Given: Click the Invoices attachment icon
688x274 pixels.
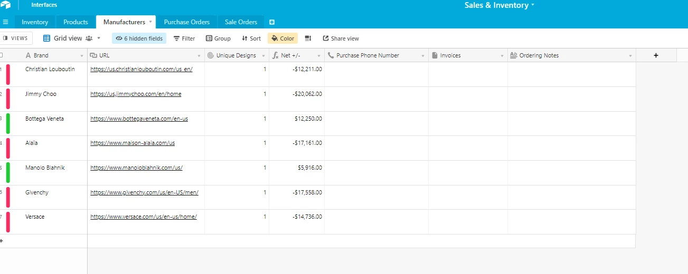Looking at the screenshot, I should (435, 55).
